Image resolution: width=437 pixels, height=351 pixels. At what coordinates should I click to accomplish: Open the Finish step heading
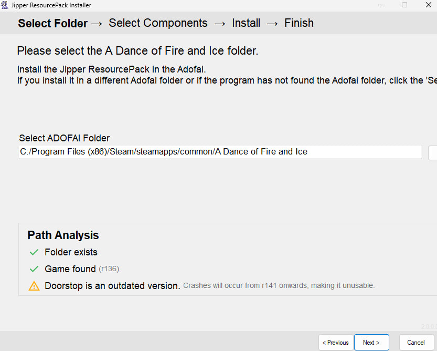click(x=299, y=23)
